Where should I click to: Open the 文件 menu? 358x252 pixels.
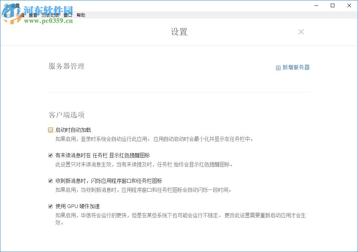(x=7, y=15)
